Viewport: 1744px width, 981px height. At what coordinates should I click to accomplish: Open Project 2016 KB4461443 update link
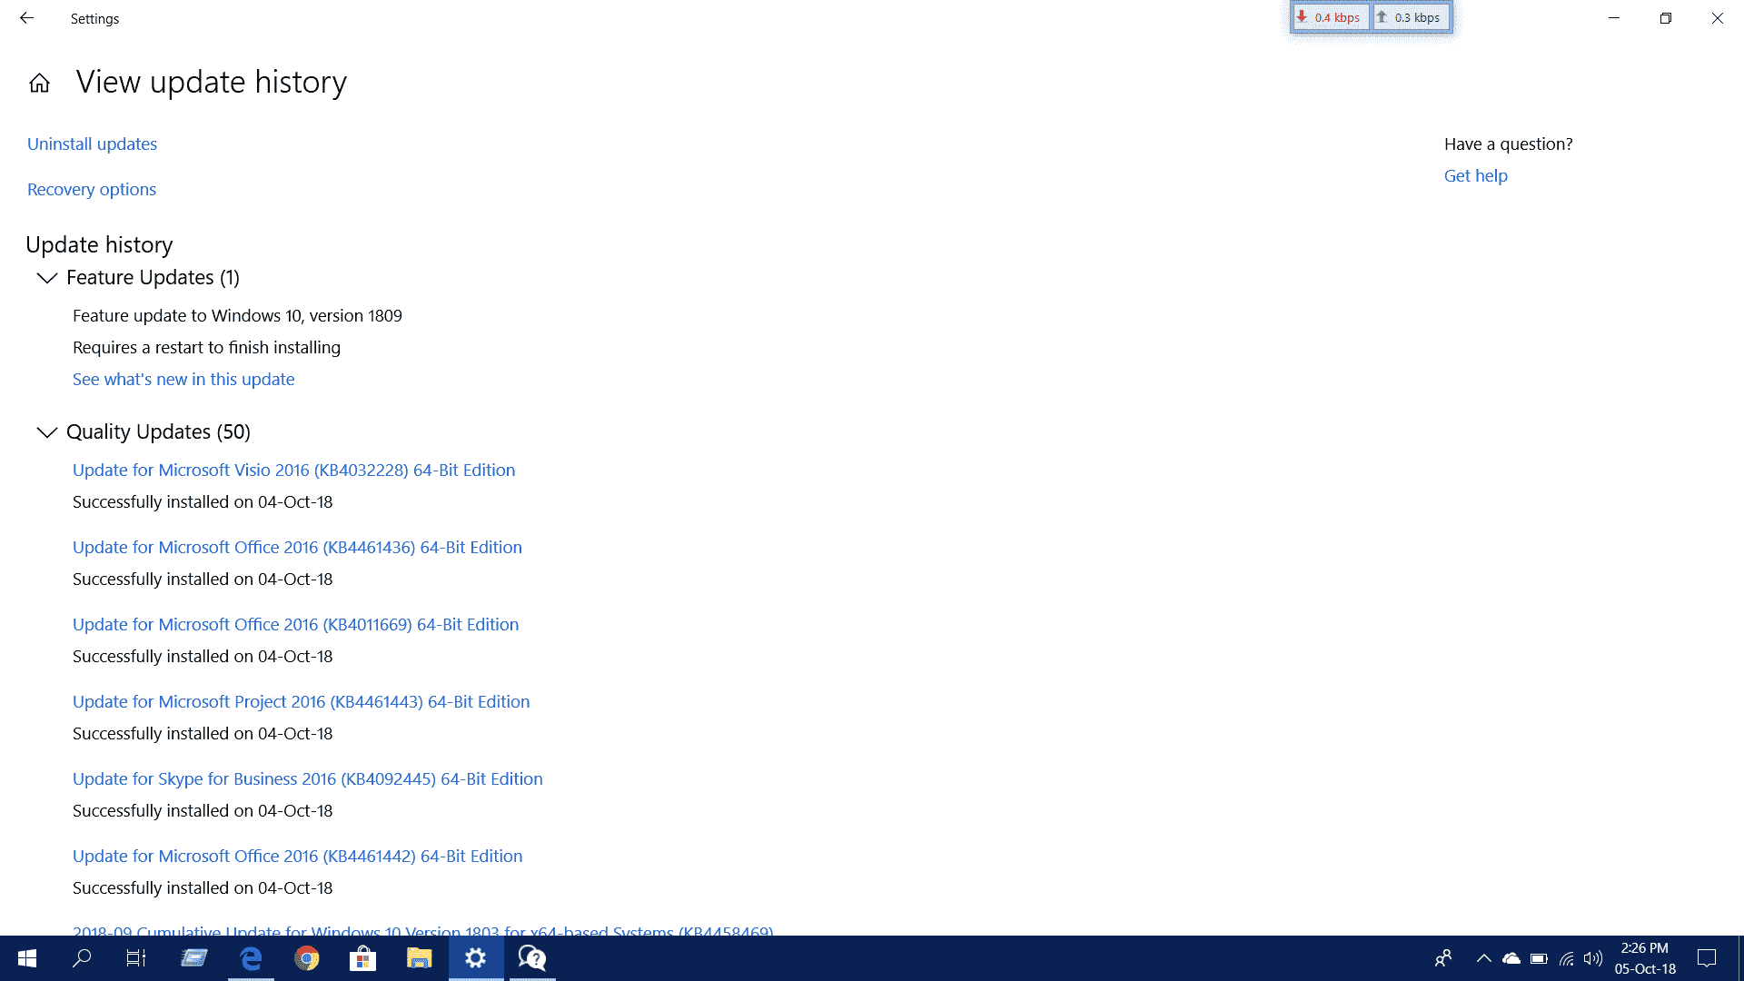coord(302,702)
